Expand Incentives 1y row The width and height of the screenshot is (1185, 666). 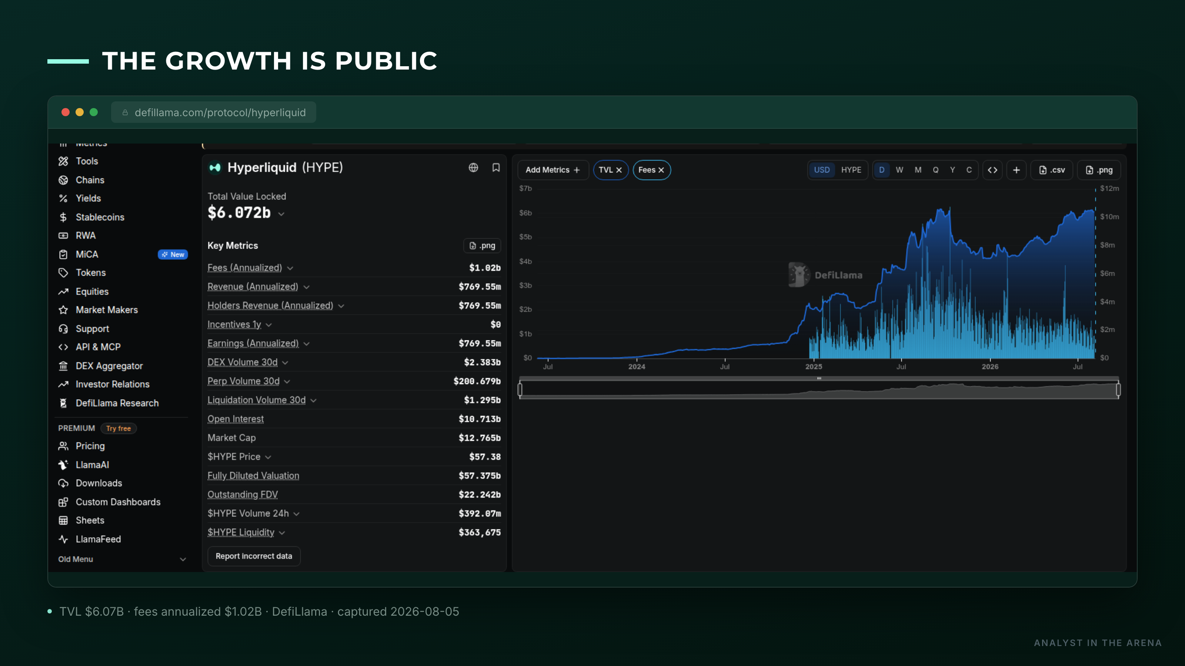tap(269, 324)
